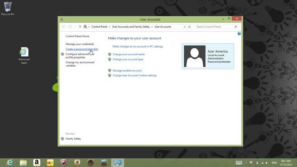Open the photo app icon on taskbar
The image size is (297, 167).
point(104,163)
